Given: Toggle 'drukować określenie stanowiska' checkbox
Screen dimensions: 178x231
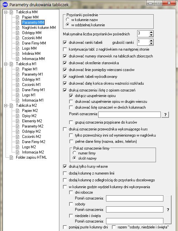Looking at the screenshot, I should [x=65, y=63].
